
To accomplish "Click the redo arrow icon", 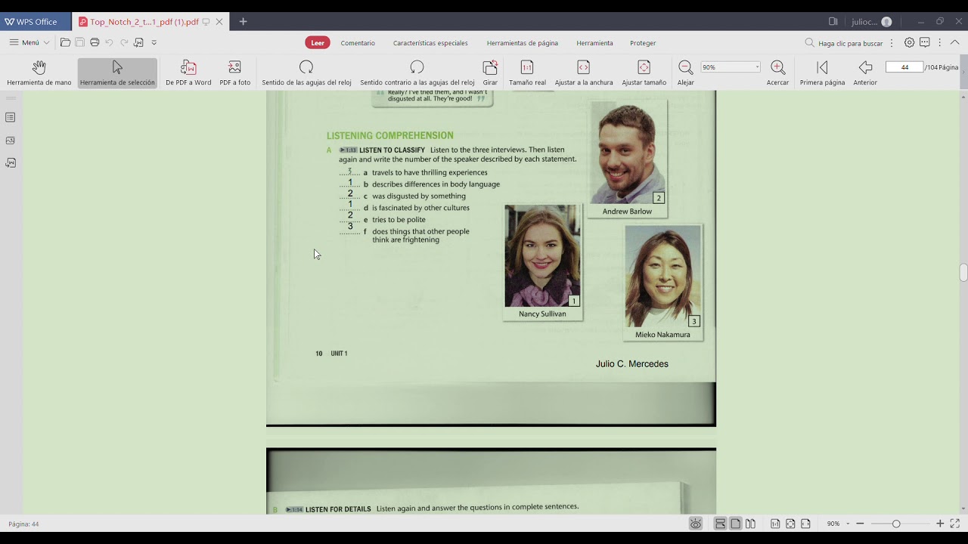I will click(x=124, y=42).
